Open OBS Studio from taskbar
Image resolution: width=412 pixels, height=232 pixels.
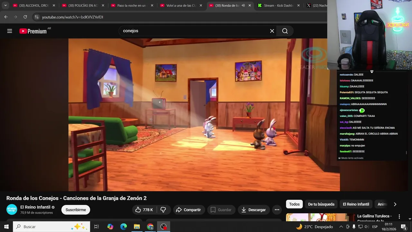(164, 227)
